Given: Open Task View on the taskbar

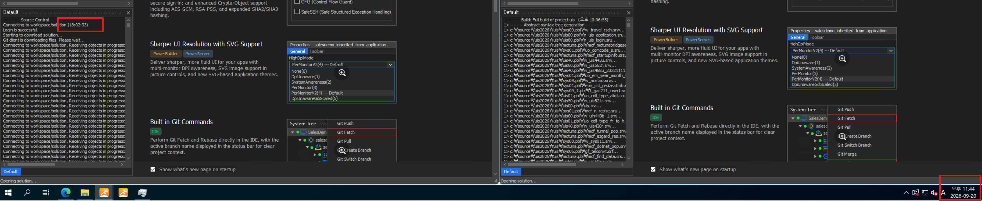Looking at the screenshot, I should [x=46, y=193].
